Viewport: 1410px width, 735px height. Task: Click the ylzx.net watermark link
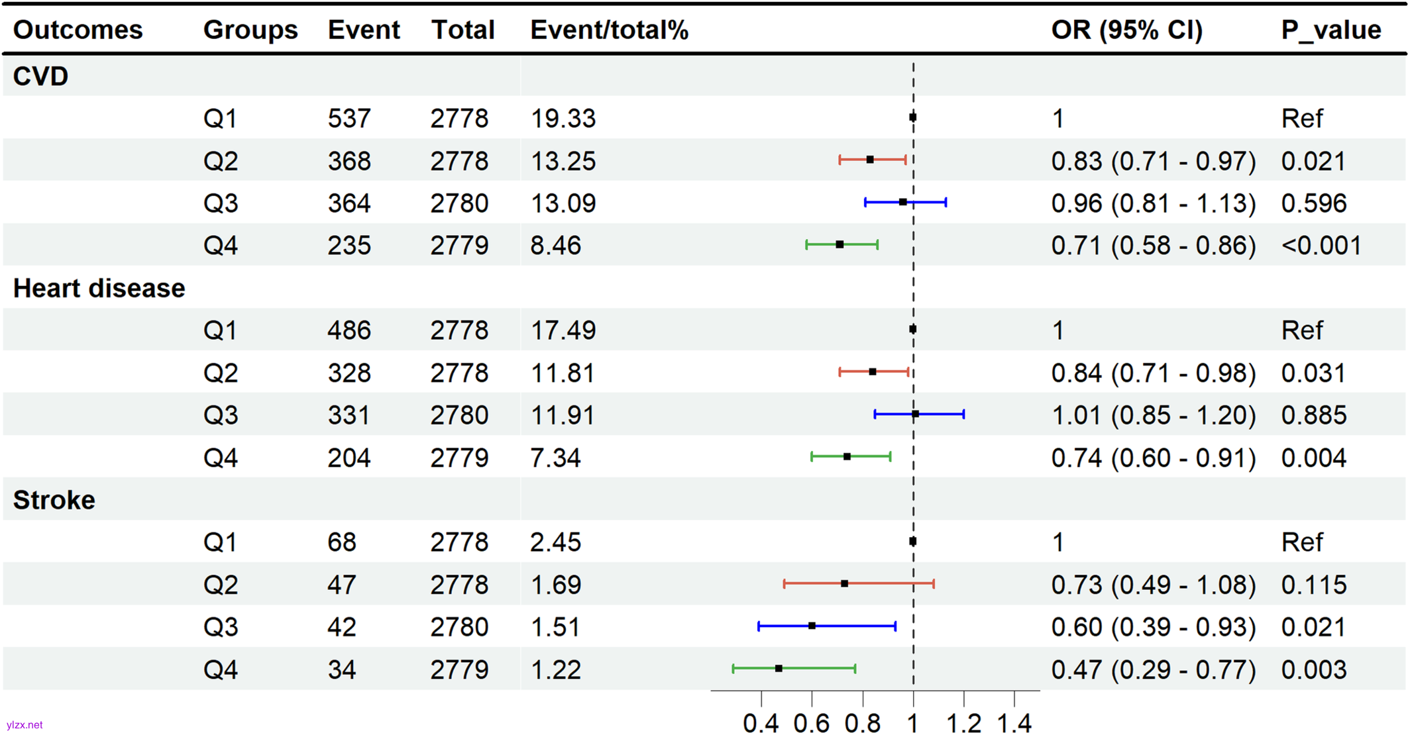pyautogui.click(x=25, y=725)
